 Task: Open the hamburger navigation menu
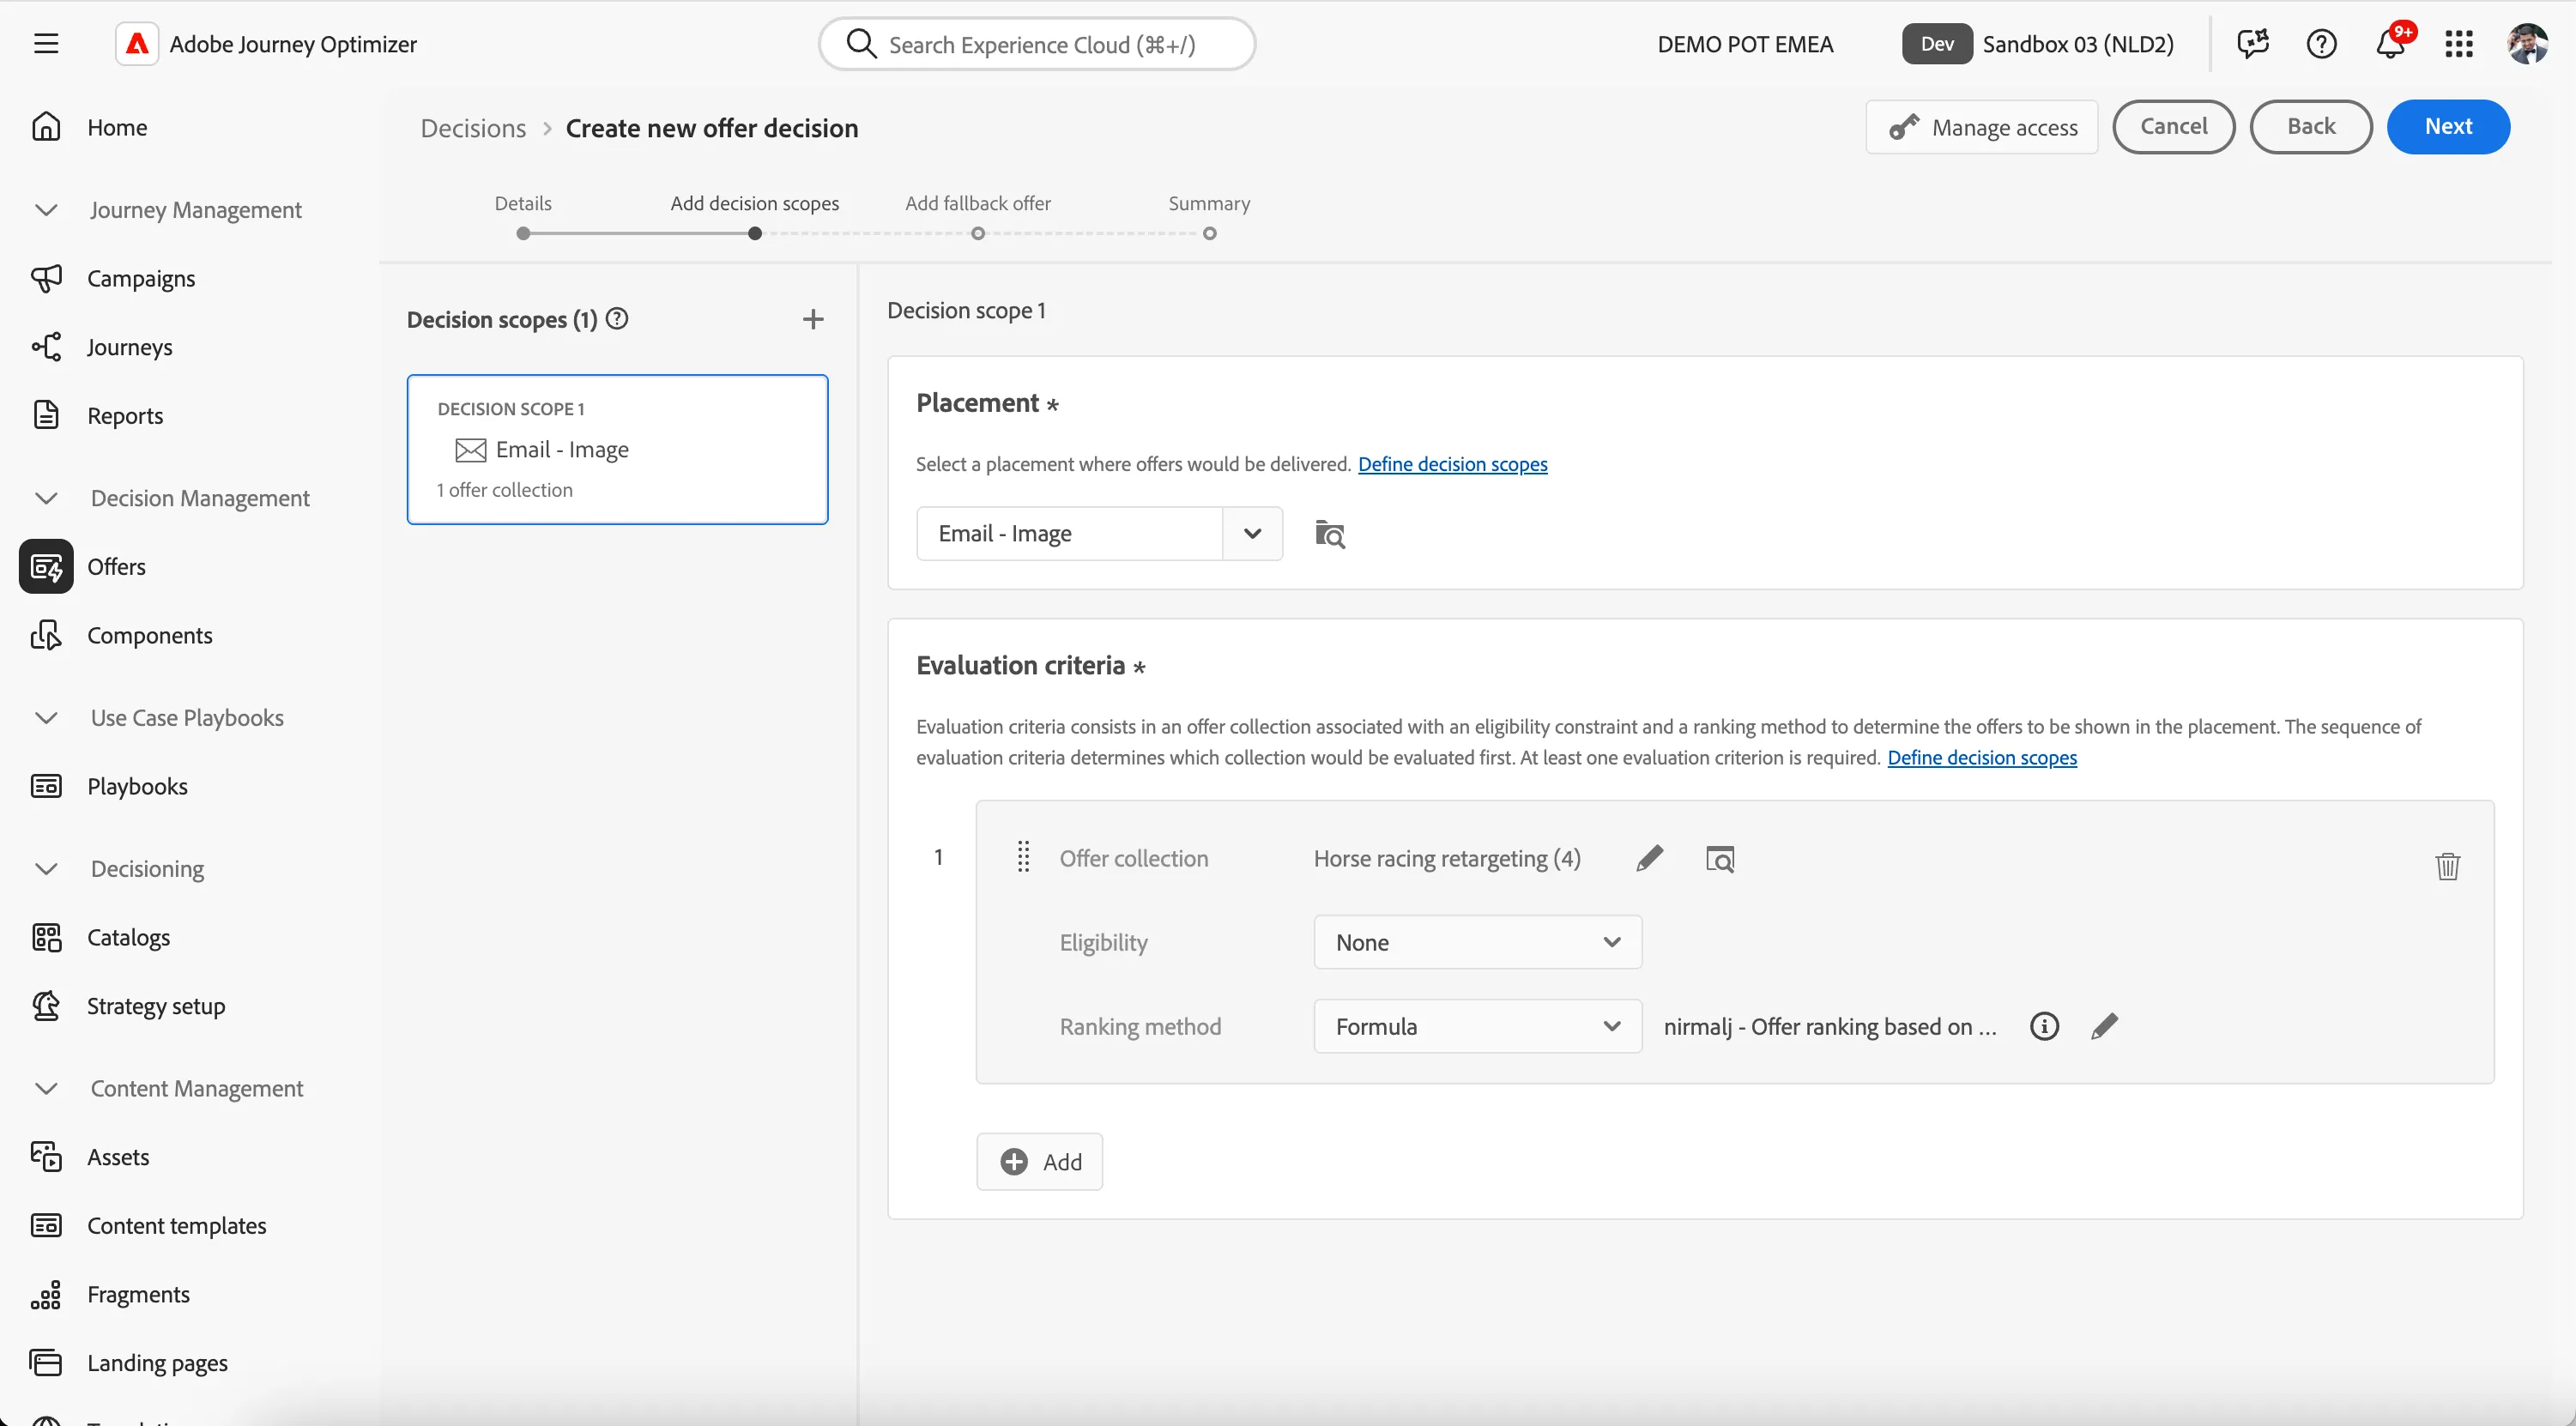pos(46,44)
